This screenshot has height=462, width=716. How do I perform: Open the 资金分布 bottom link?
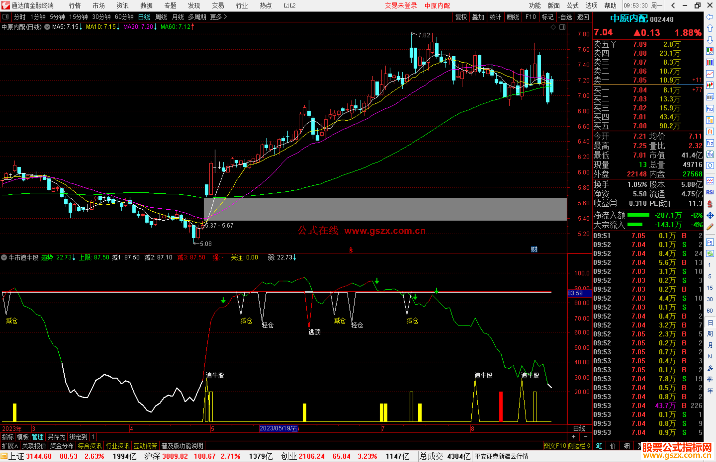coord(62,446)
